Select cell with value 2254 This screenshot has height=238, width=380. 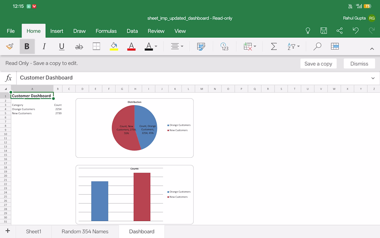[58, 109]
